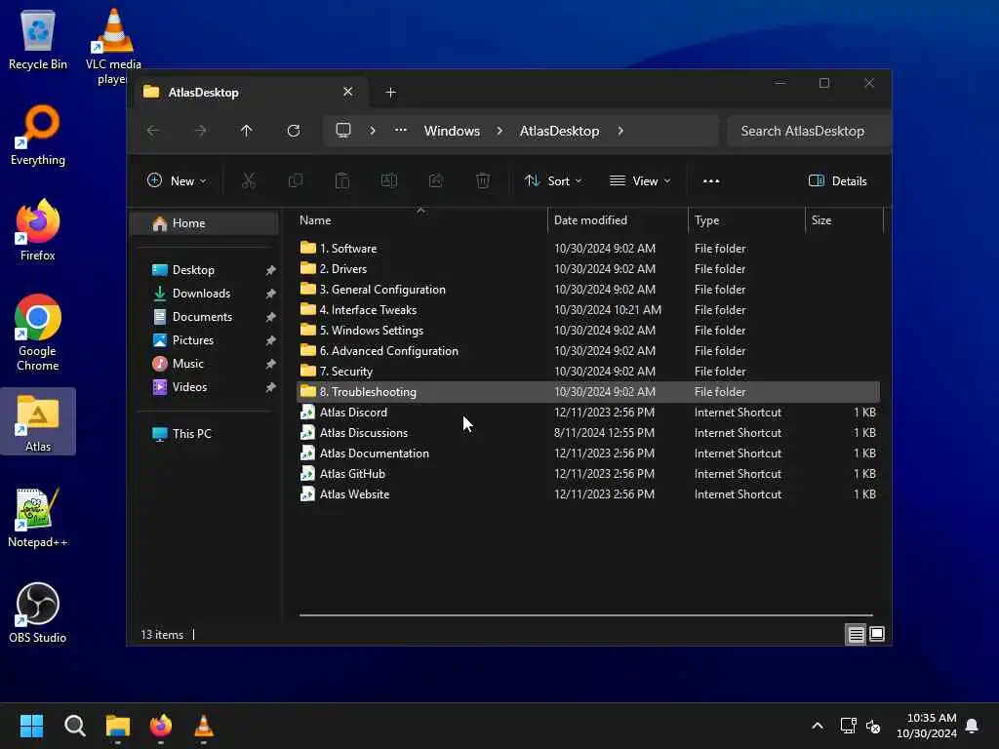The image size is (999, 749).
Task: Click the Search AtlasDesktop field
Action: point(808,131)
